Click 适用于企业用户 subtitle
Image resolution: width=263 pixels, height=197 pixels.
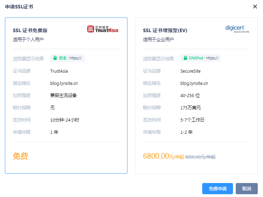158,39
